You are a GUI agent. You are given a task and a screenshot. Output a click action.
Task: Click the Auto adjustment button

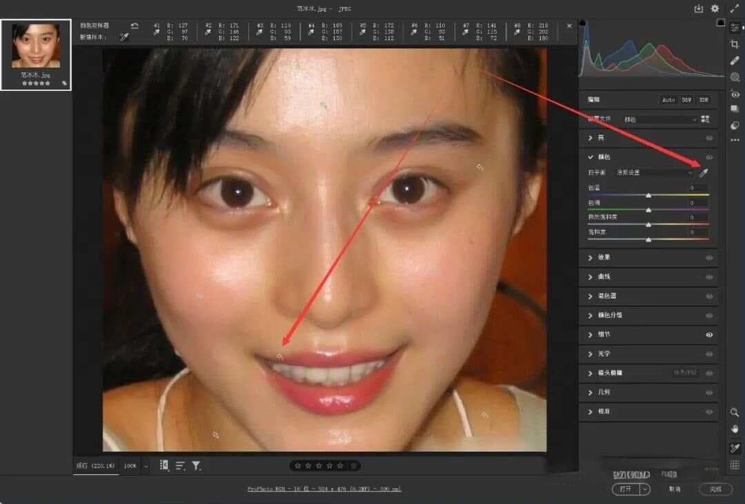click(668, 100)
